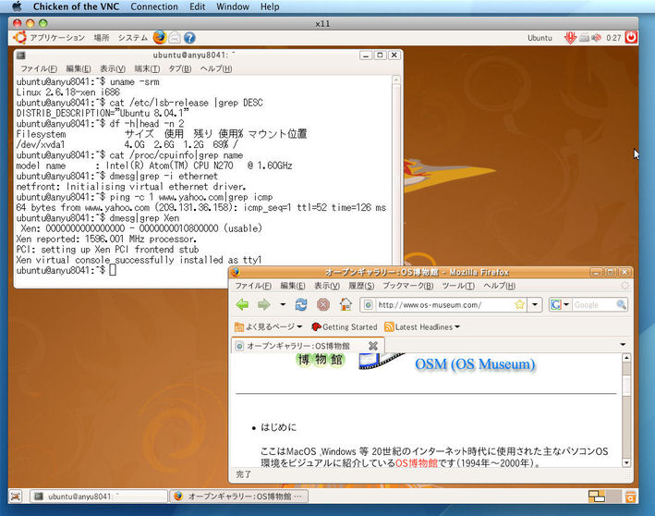Screen dimensions: 655x516
Task: Open Firefox 履歴(S) history menu
Action: click(361, 286)
